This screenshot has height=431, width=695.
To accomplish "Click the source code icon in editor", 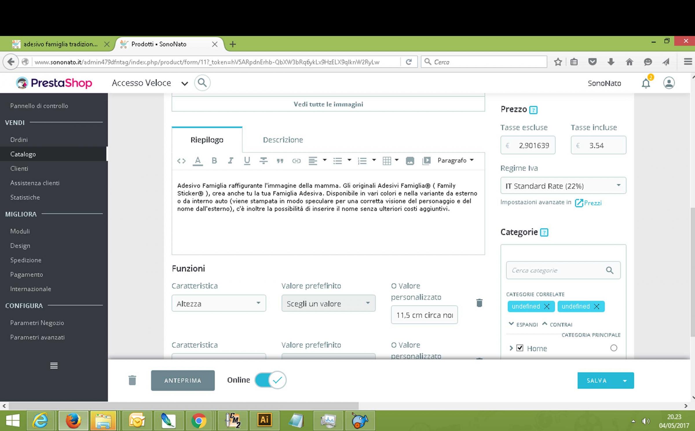I will (181, 161).
